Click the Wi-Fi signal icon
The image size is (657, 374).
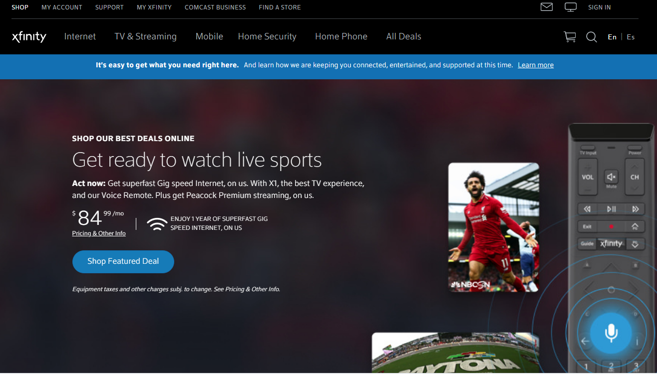(x=157, y=224)
